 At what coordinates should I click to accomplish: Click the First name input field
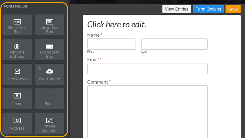(111, 44)
